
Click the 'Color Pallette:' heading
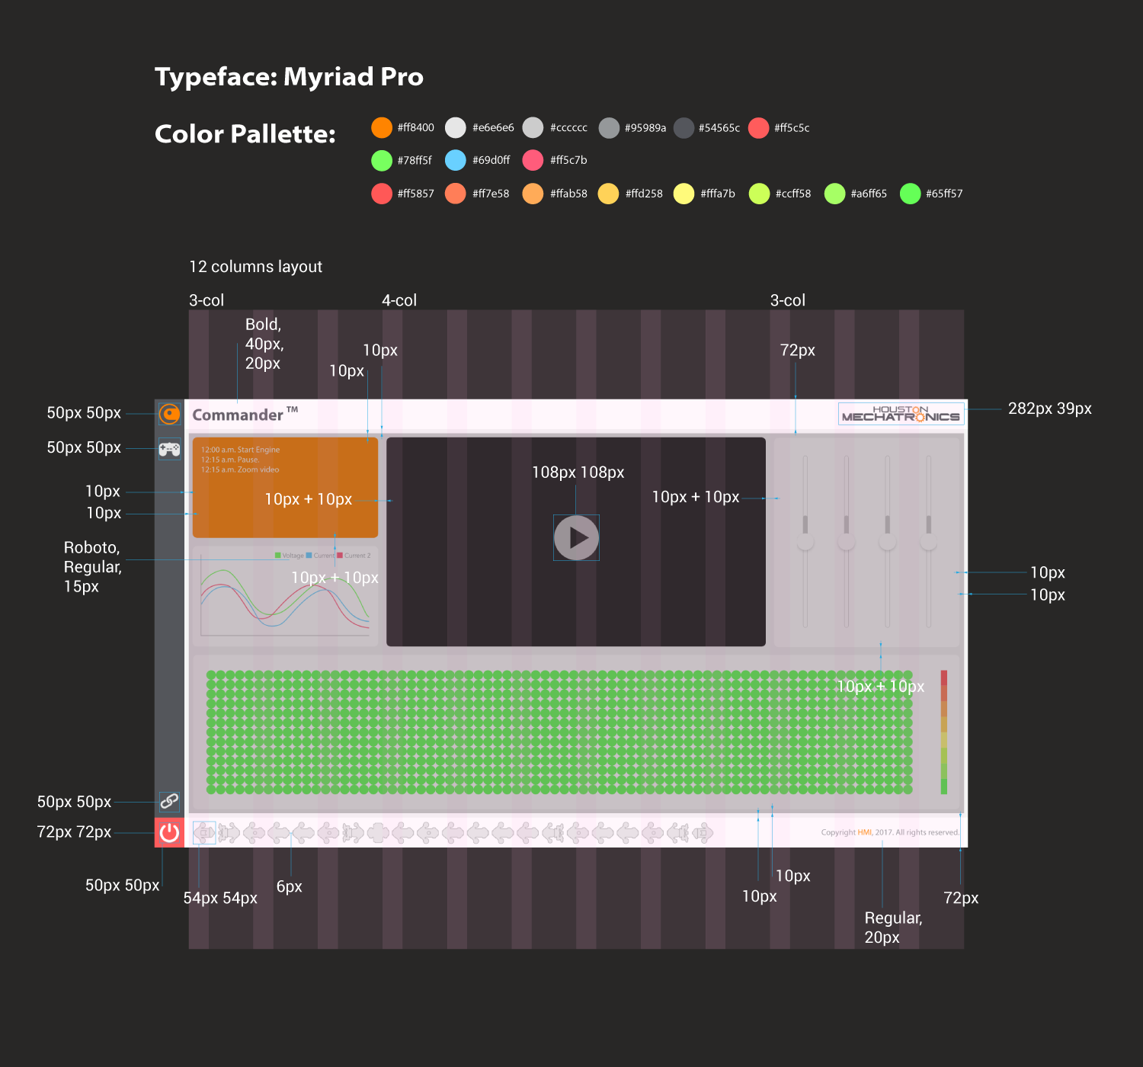[245, 134]
